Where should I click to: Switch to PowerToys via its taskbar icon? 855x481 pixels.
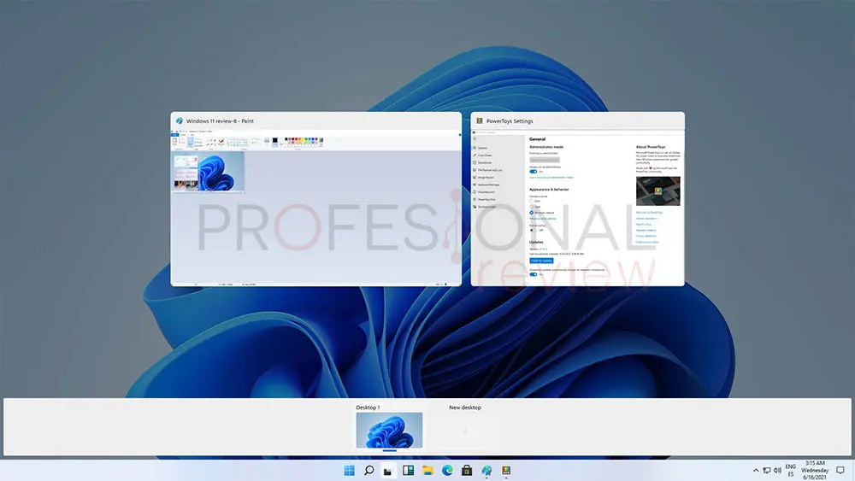pyautogui.click(x=506, y=470)
